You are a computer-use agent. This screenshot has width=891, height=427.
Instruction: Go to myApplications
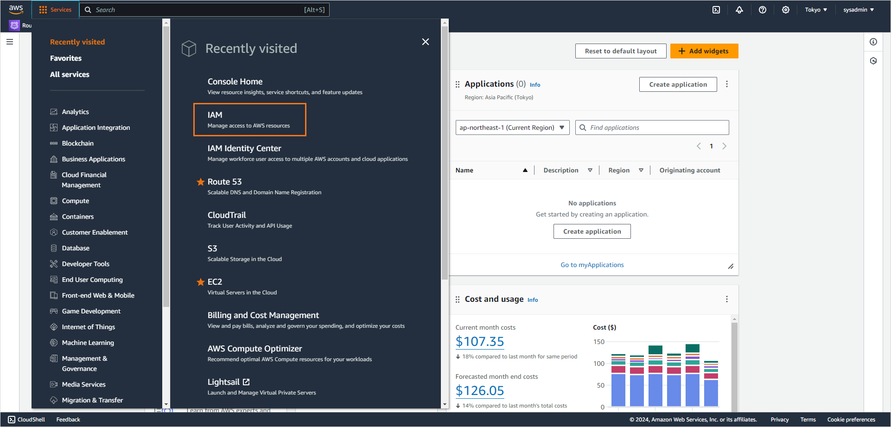(592, 265)
